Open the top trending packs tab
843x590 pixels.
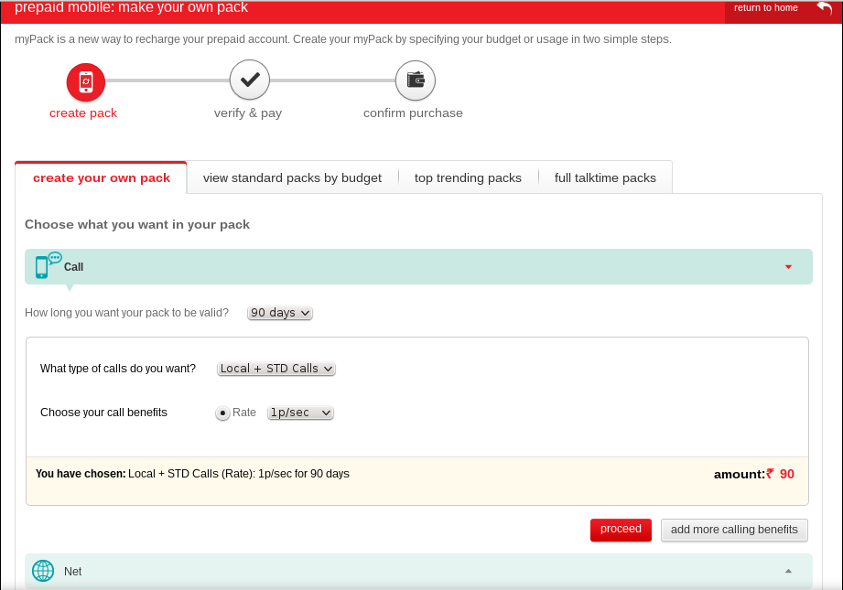[x=468, y=178]
